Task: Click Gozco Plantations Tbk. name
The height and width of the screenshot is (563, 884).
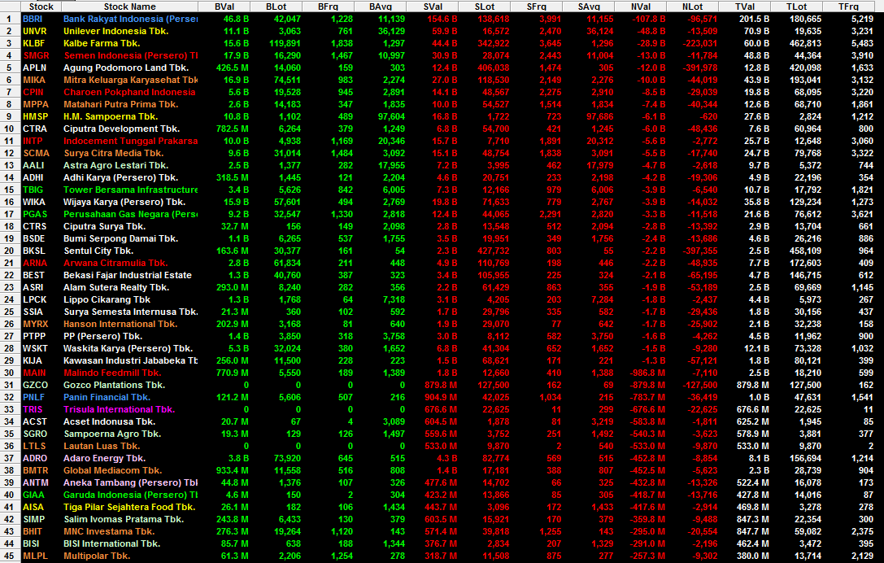Action: coord(114,386)
